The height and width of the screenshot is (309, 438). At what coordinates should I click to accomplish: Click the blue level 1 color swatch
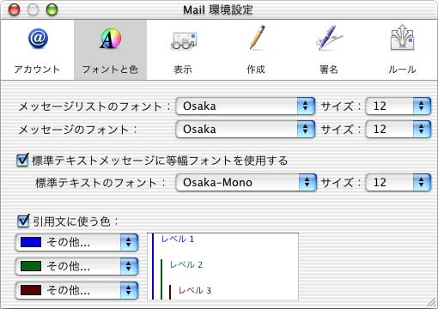31,242
